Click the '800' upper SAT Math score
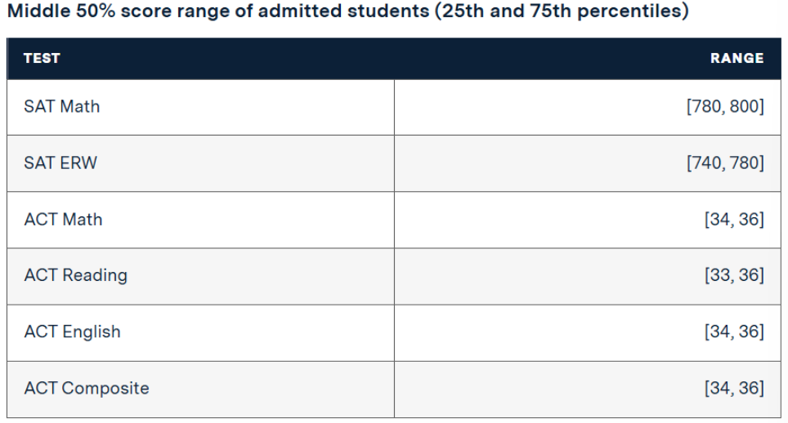Screen dimensions: 788x423 click(x=745, y=106)
